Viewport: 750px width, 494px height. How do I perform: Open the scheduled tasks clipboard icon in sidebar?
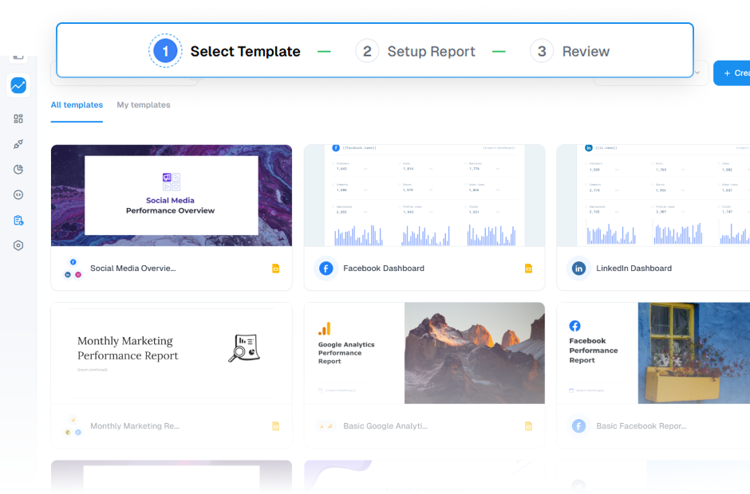[18, 220]
